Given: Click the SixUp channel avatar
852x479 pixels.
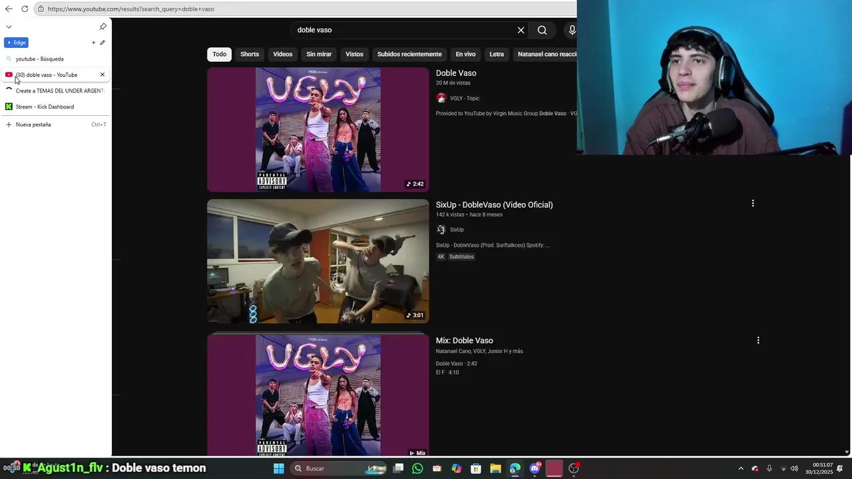Looking at the screenshot, I should point(441,230).
